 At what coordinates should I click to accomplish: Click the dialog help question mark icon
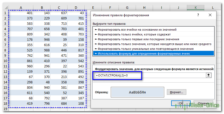pos(198,15)
